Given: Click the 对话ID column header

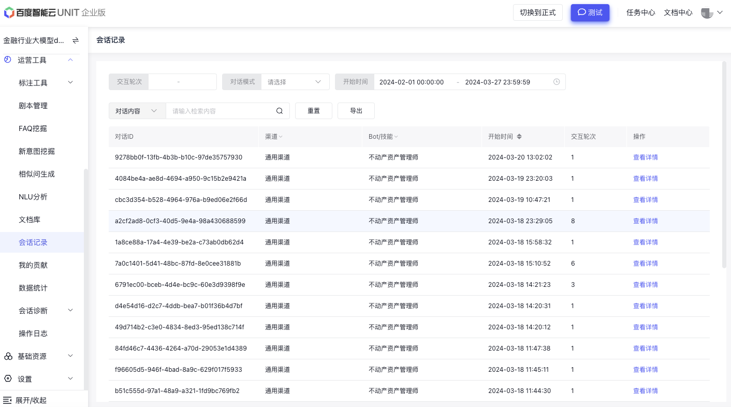Looking at the screenshot, I should [x=124, y=137].
